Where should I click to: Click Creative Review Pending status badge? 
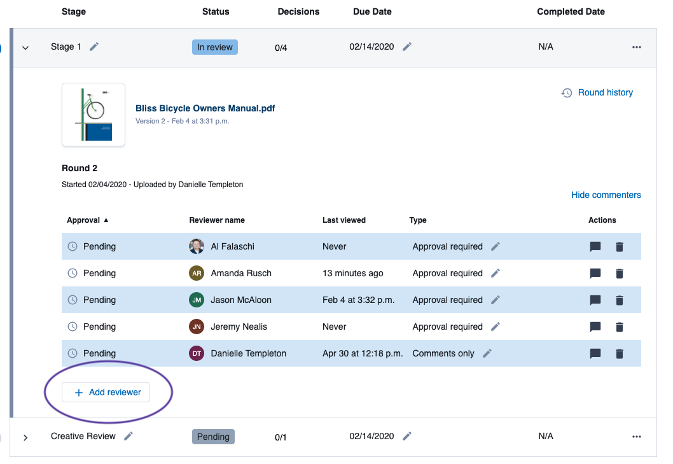pyautogui.click(x=213, y=437)
